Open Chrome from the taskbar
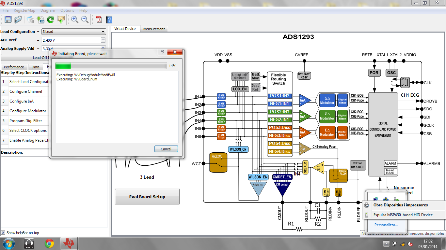This screenshot has width=446, height=250. tap(49, 243)
